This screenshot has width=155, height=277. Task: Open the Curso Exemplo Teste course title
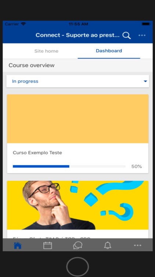click(37, 153)
